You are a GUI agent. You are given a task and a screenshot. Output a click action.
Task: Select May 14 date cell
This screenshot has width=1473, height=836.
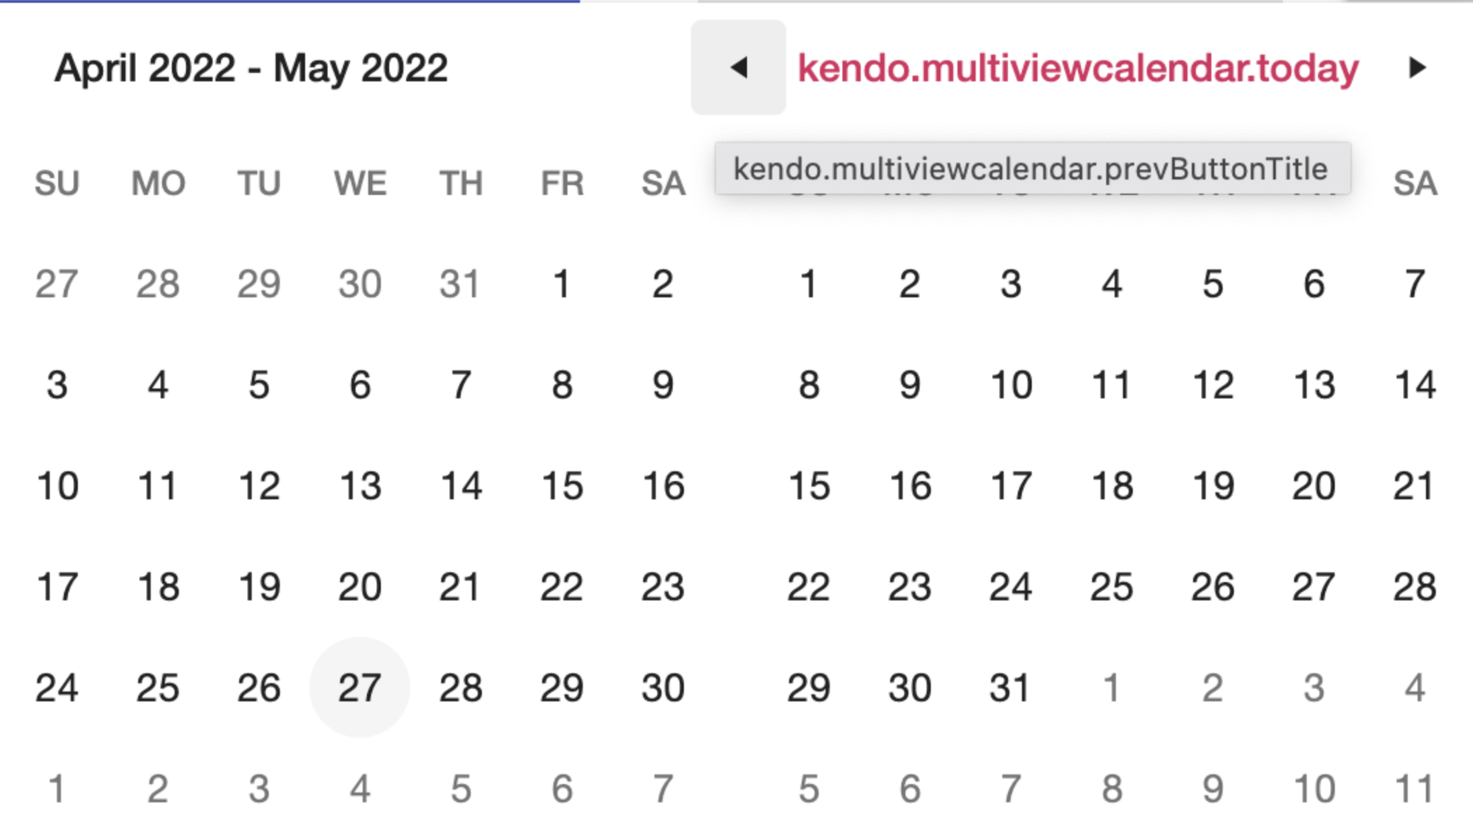point(1415,384)
